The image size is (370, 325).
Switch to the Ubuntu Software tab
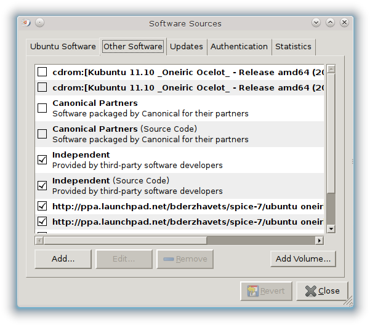63,47
